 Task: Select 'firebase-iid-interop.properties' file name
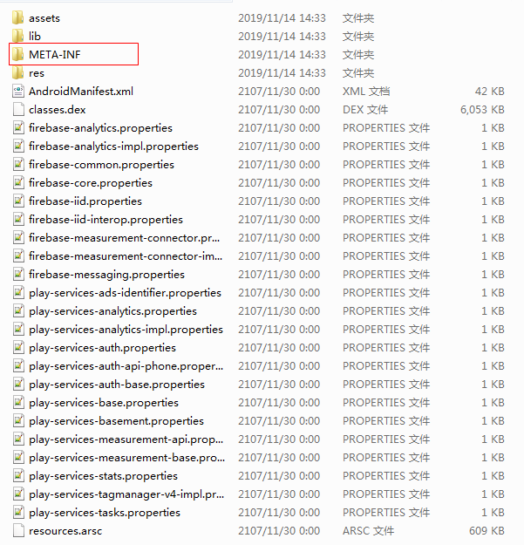[x=105, y=220]
